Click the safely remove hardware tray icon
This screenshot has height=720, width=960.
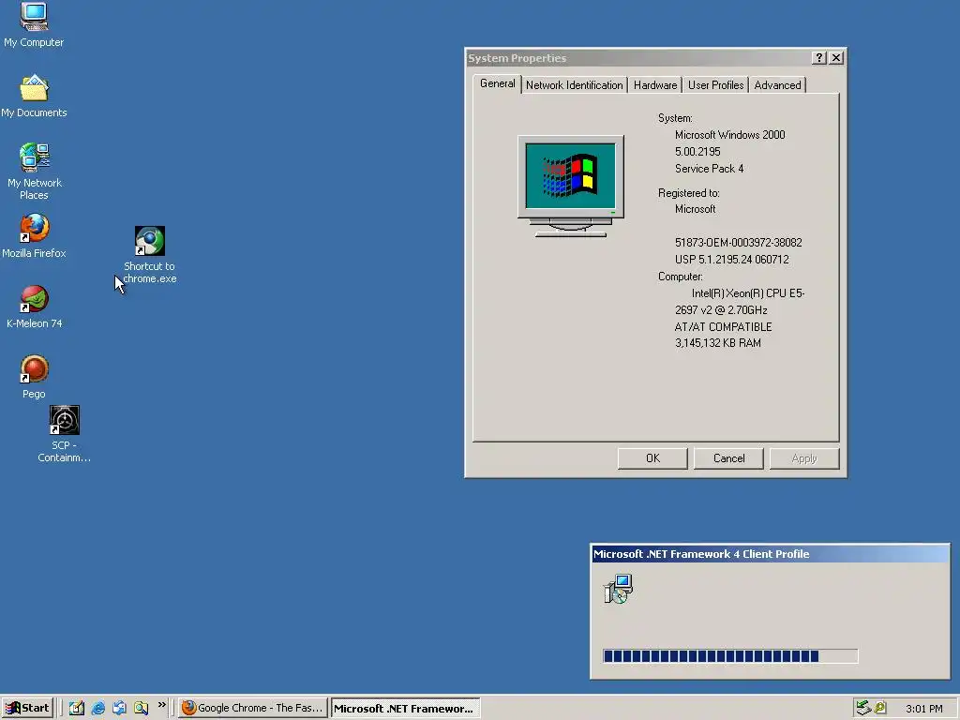point(863,708)
